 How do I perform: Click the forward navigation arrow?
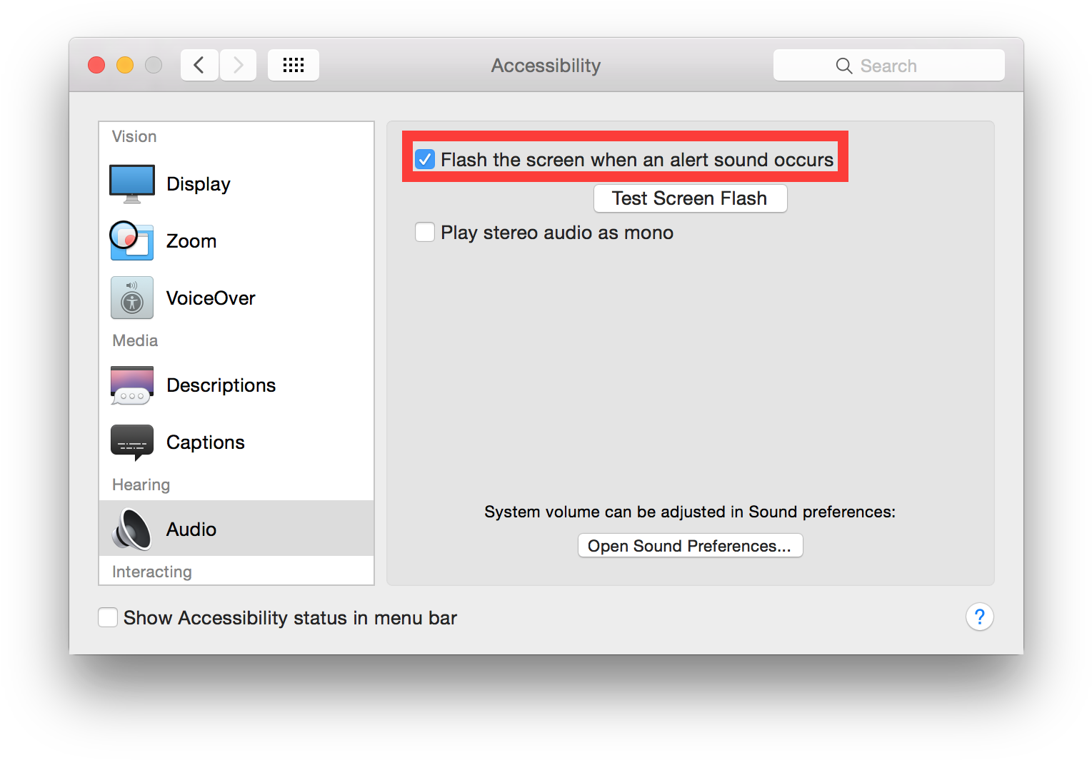[x=238, y=64]
